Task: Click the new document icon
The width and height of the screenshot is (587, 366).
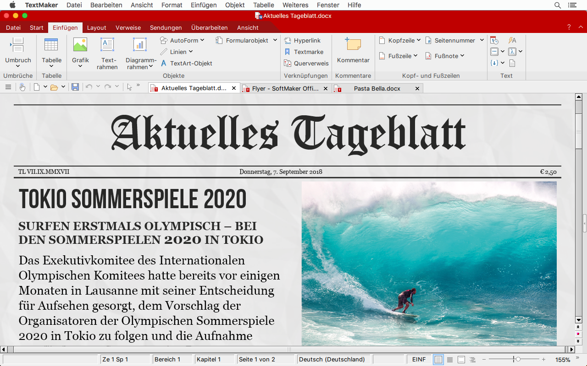Action: pos(37,87)
